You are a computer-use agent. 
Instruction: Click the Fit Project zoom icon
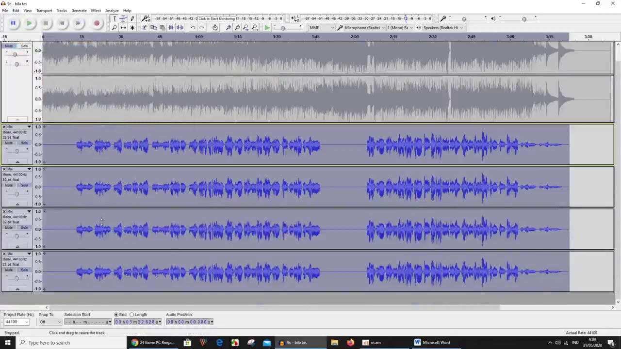255,28
